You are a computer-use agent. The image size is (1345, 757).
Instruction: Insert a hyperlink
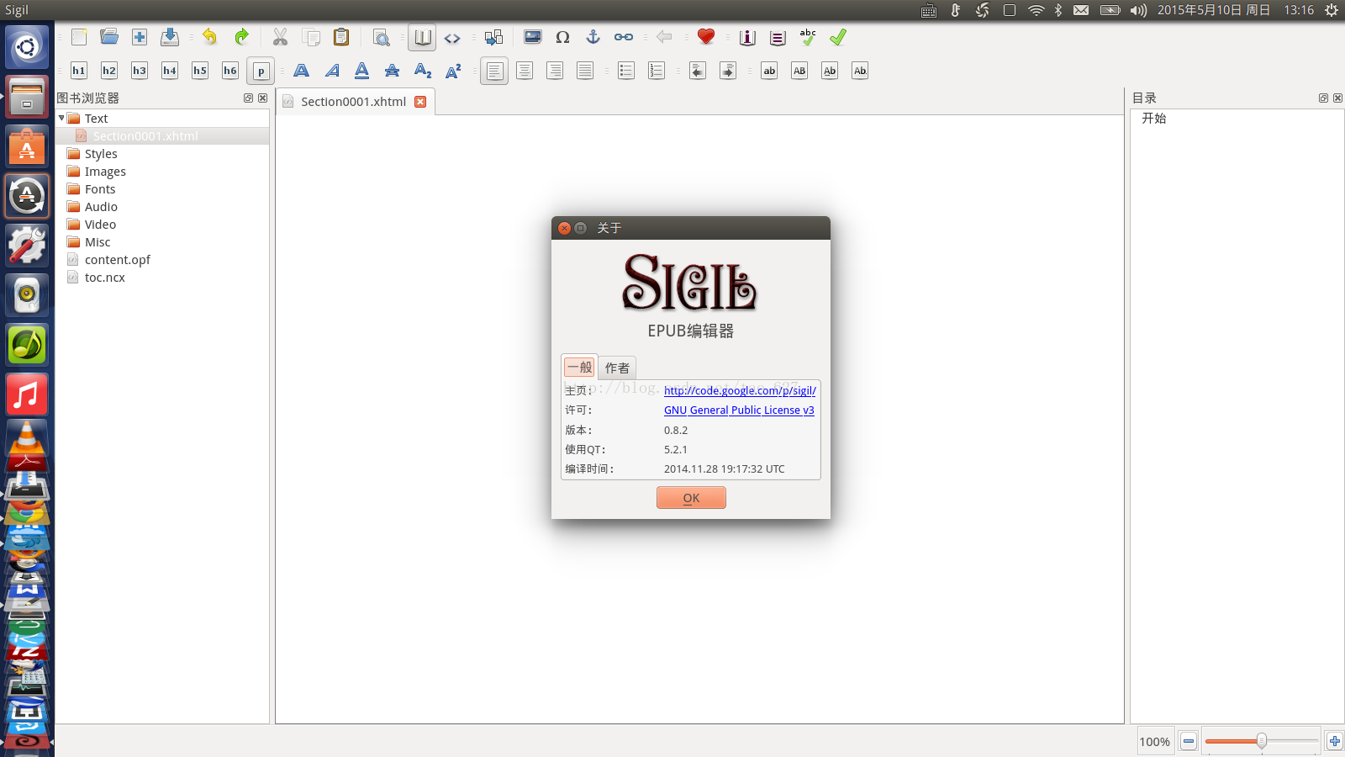pos(624,37)
